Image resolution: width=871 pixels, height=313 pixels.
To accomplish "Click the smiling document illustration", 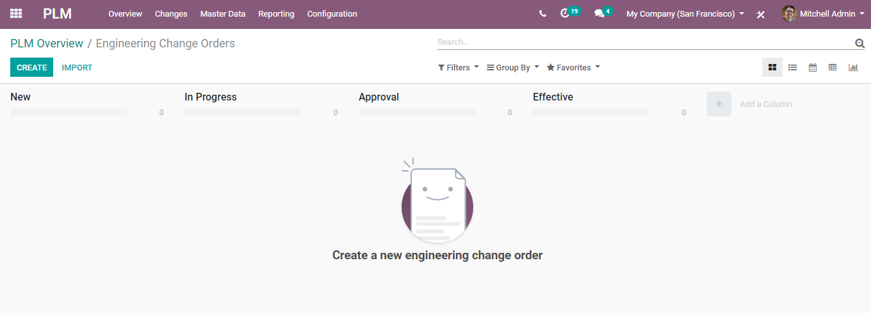I will (x=437, y=200).
